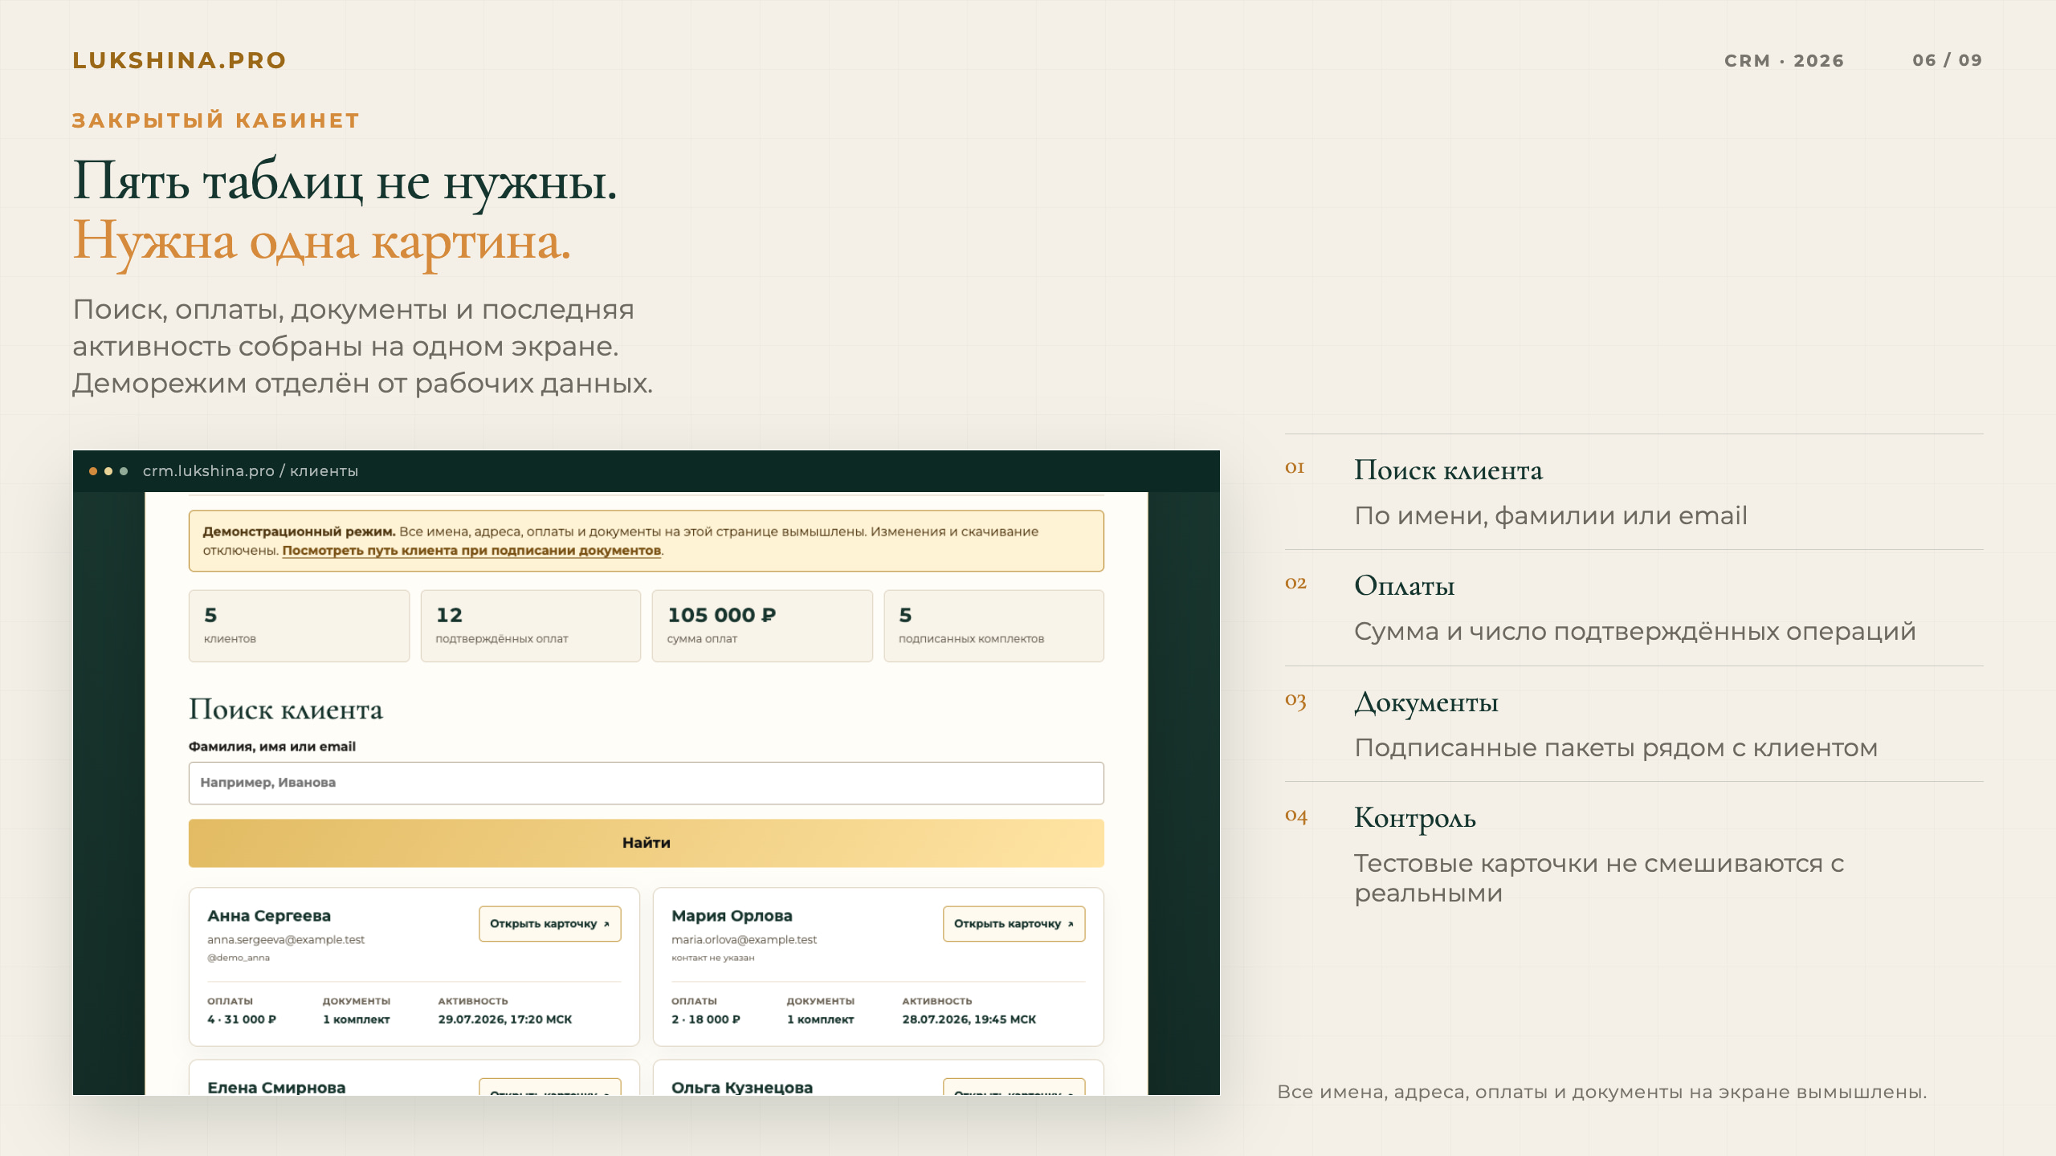Click the Найти search button
The image size is (2056, 1156).
pos(646,843)
